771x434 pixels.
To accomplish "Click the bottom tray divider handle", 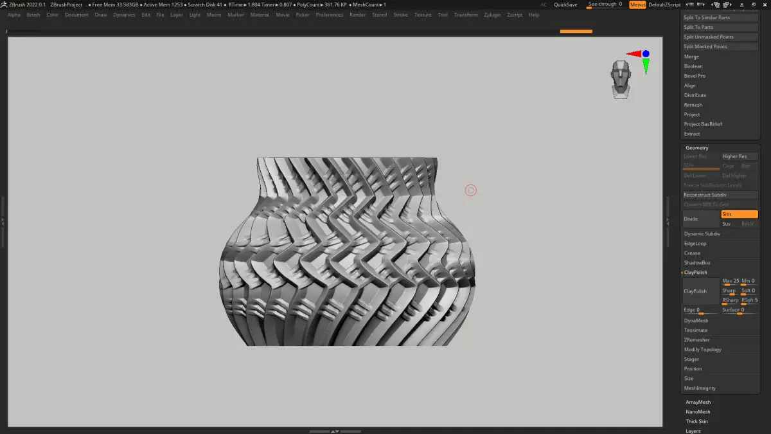I will pyautogui.click(x=335, y=431).
